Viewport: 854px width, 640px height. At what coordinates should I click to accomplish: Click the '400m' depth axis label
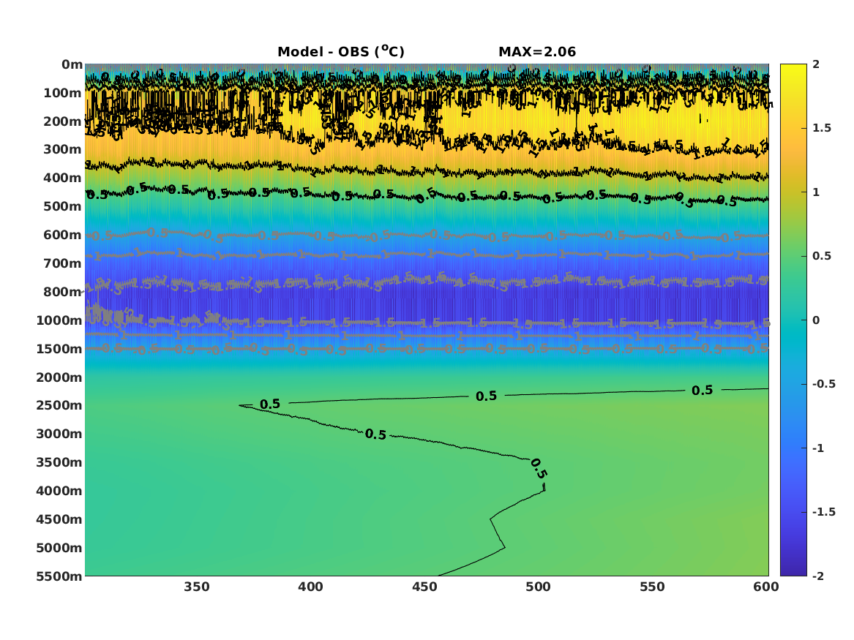pyautogui.click(x=63, y=178)
